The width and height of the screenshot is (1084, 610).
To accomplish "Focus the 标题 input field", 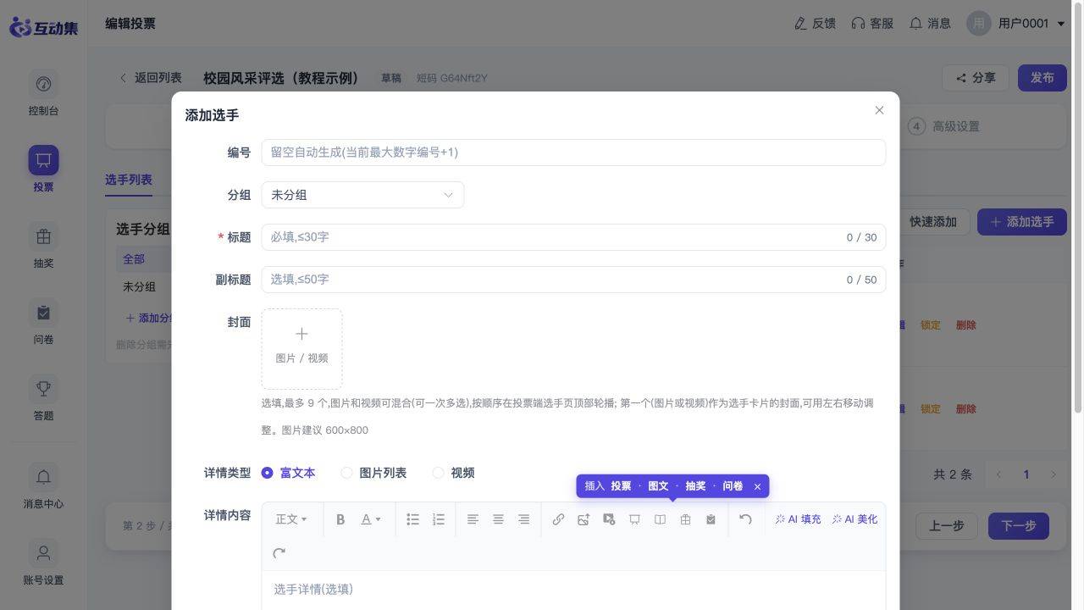I will click(573, 237).
